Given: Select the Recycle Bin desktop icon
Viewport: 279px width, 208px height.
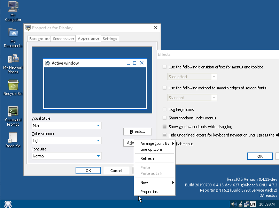Looking at the screenshot, I should [x=13, y=88].
